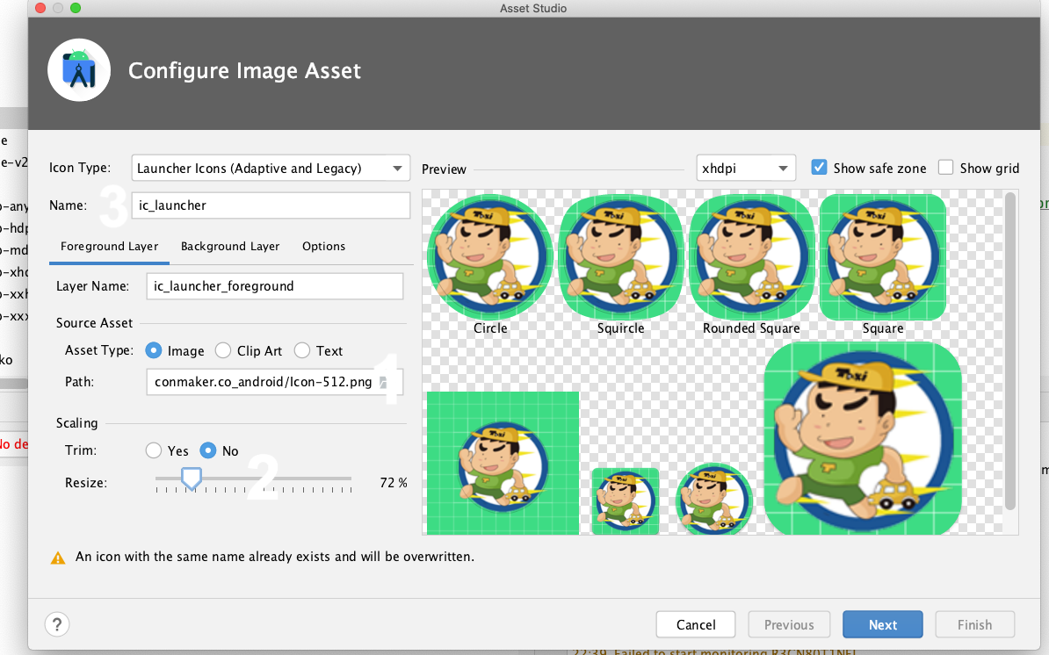Viewport: 1049px width, 655px height.
Task: Open the xhdpi density dropdown
Action: 746,168
